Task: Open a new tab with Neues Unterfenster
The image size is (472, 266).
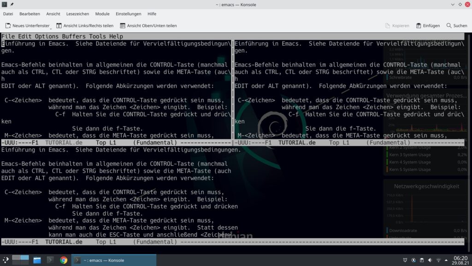Action: [27, 26]
